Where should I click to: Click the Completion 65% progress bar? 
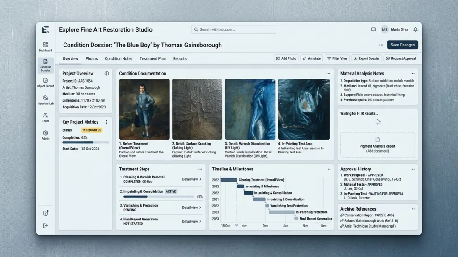coord(85,142)
